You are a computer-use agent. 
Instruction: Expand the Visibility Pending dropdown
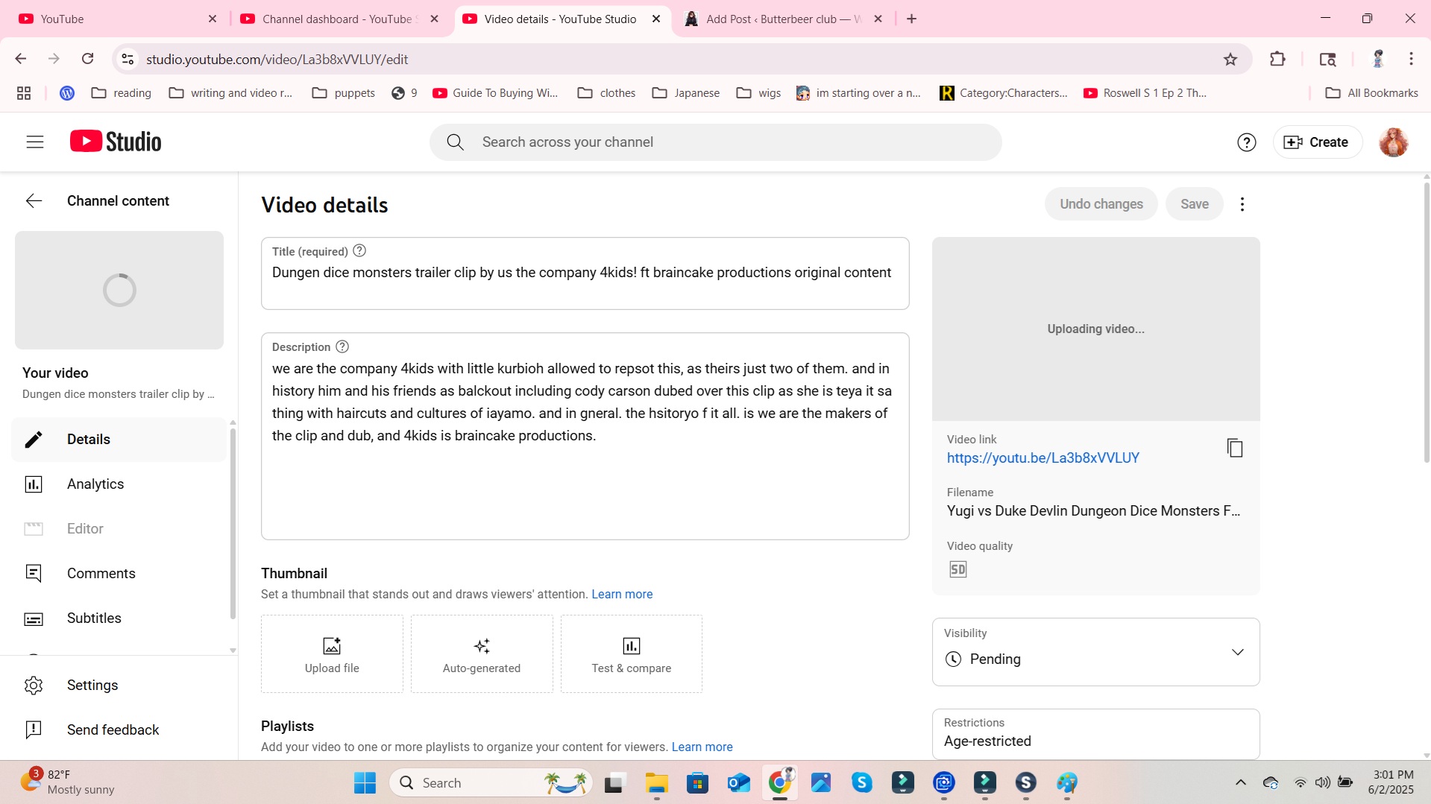(1095, 652)
